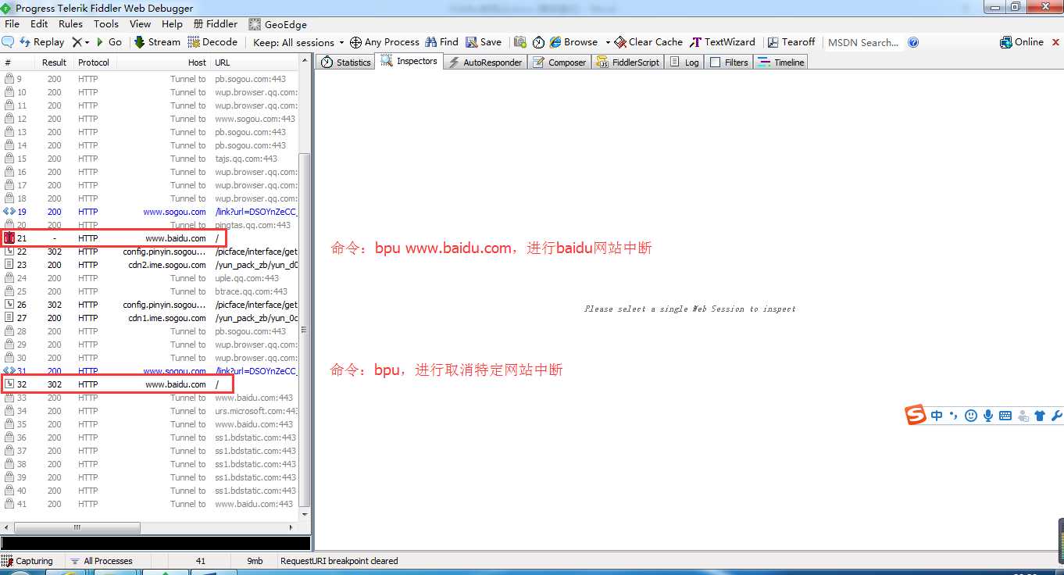Sort sessions by Result column header
This screenshot has width=1064, height=575.
(x=54, y=62)
